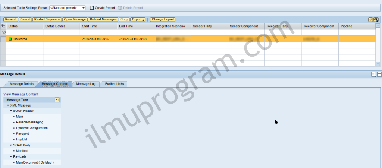
Task: Follow the View Message Content link
Action: [x=21, y=95]
